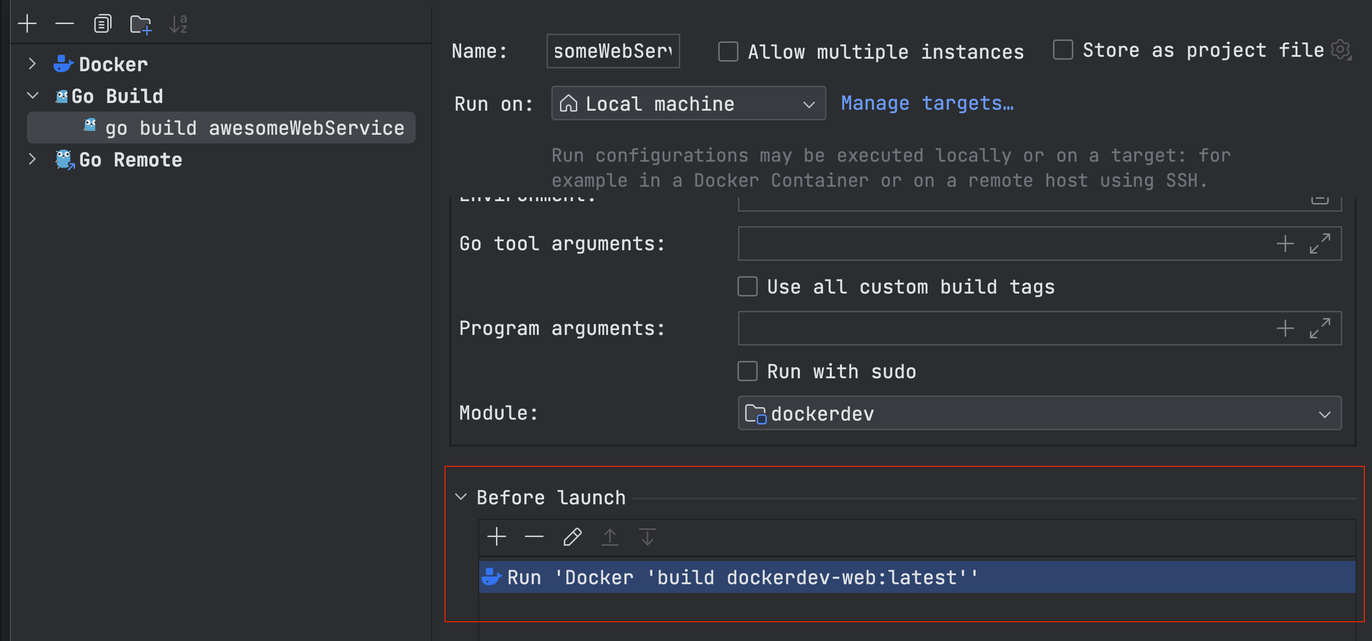Enable Run with sudo option

coord(747,371)
